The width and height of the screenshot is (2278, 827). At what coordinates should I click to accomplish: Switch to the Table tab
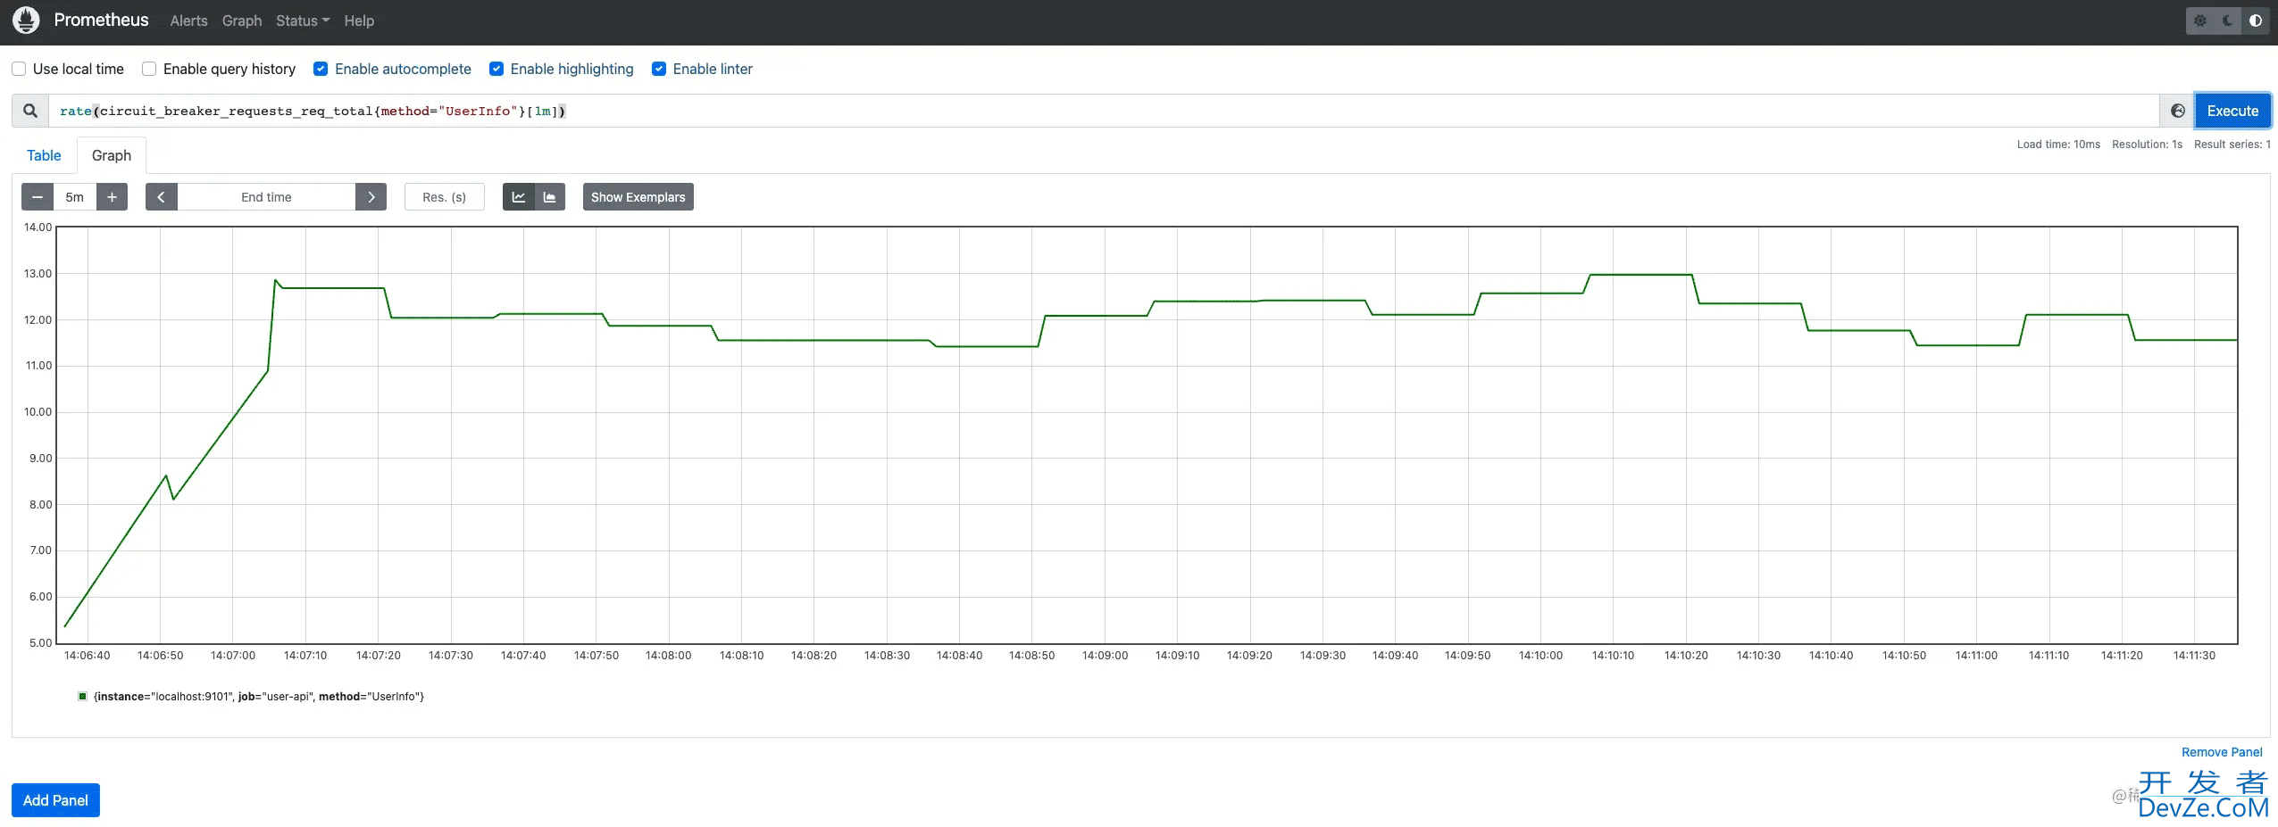pos(44,155)
